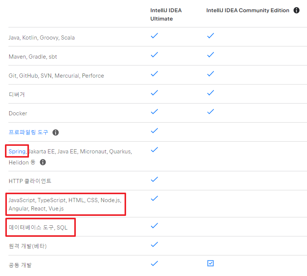
Task: Click Ultimate checkmark in Maven, Gradle, sbt row
Action: 154,55
